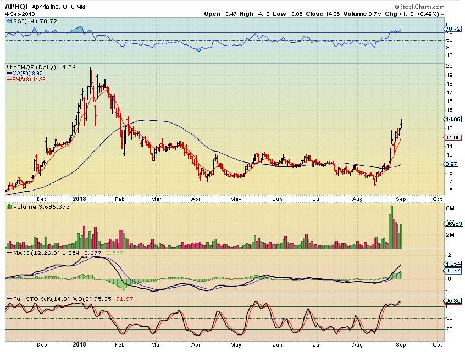Click the 6M volume axis label
Image resolution: width=465 pixels, height=352 pixels.
[450, 209]
